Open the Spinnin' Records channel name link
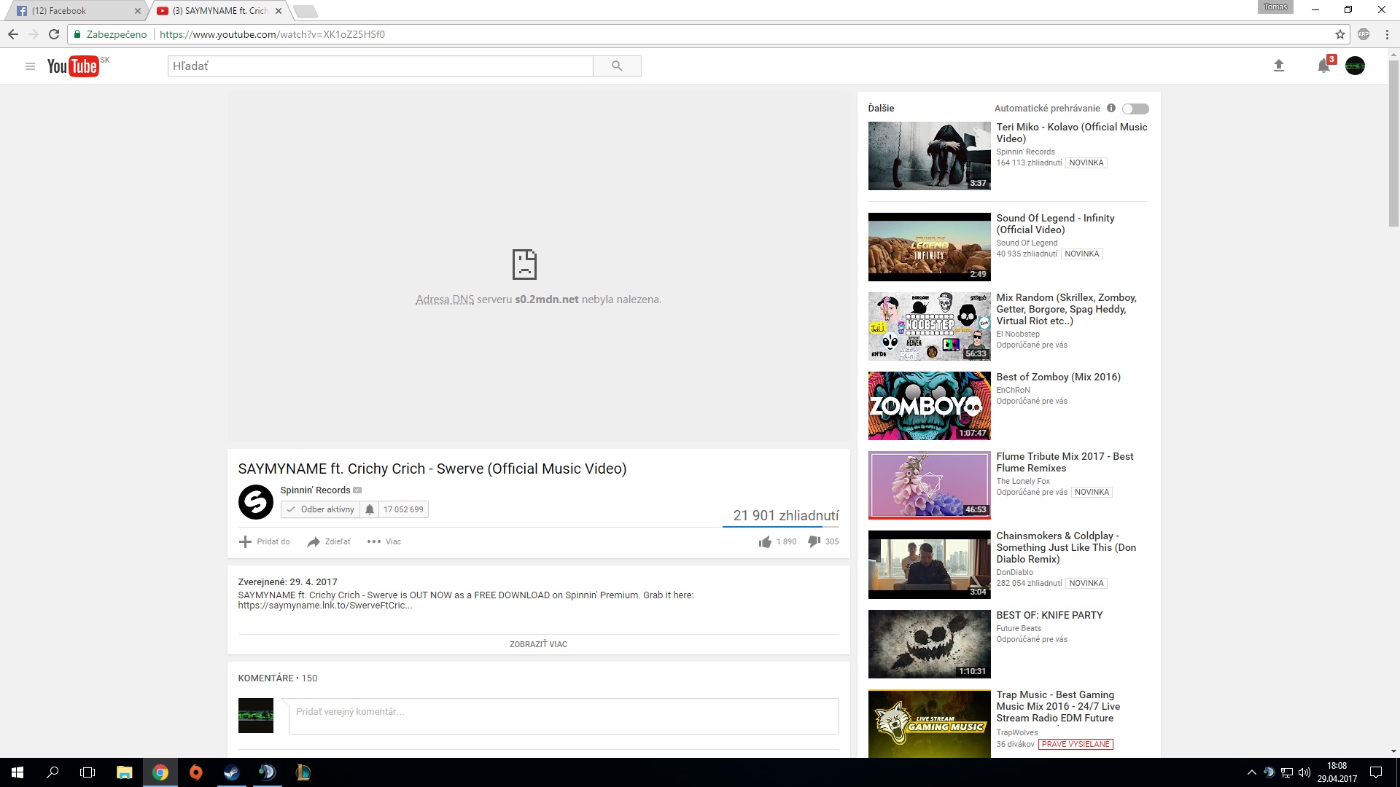1400x787 pixels. click(x=315, y=490)
